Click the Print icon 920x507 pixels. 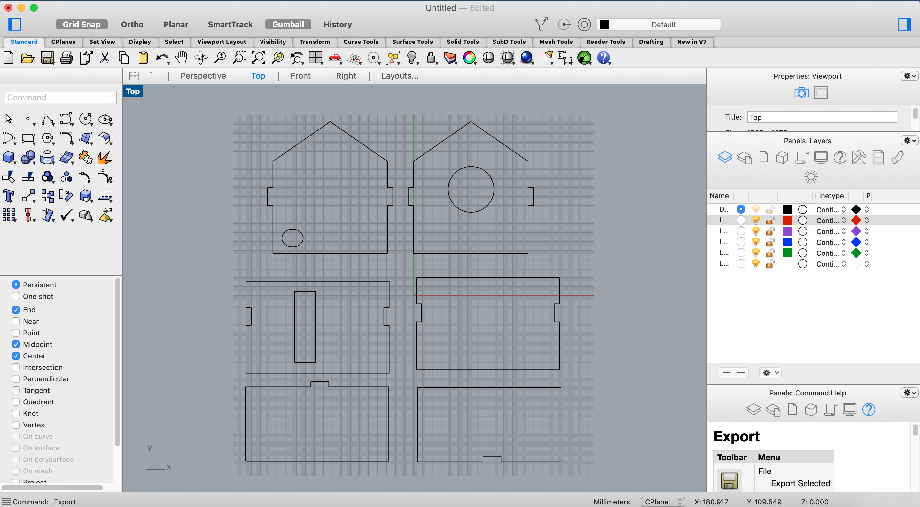(66, 58)
